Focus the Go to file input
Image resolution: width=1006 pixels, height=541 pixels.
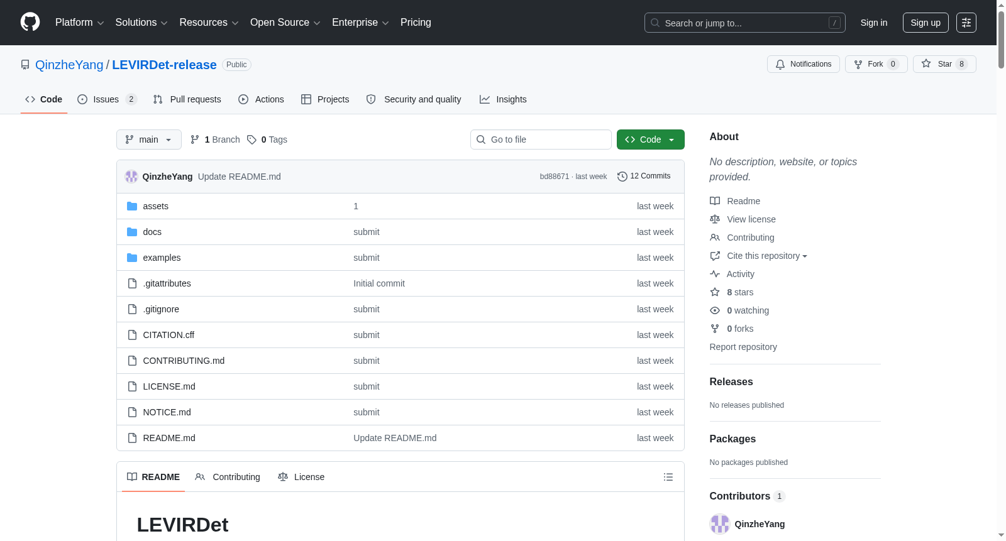coord(541,139)
